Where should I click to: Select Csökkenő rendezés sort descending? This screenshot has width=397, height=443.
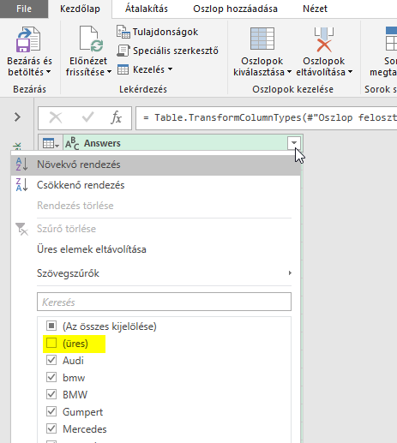tap(155, 185)
